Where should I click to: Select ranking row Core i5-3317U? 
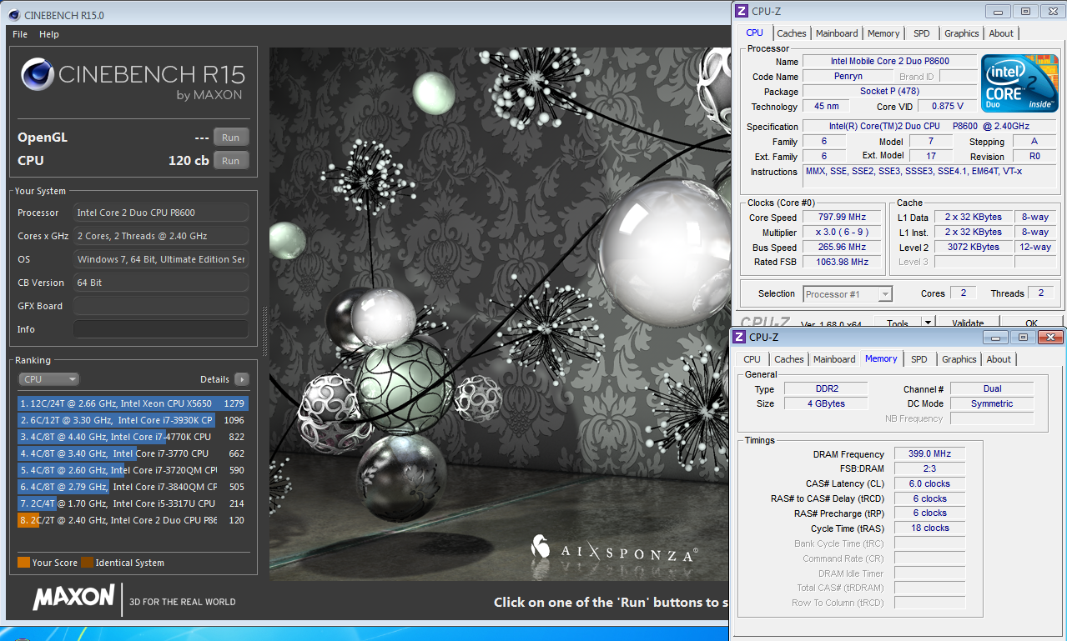pos(133,503)
